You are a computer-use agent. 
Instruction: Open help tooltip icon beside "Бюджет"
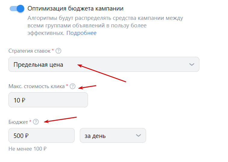tap(36, 122)
